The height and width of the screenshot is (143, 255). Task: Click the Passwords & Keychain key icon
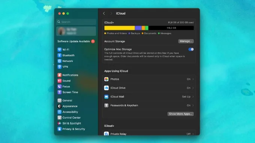point(106,106)
